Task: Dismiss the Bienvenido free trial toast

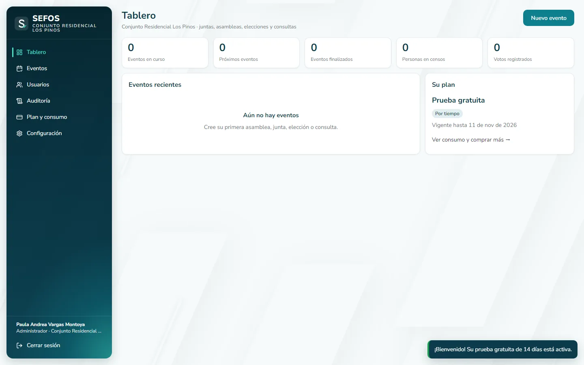Action: (503, 349)
